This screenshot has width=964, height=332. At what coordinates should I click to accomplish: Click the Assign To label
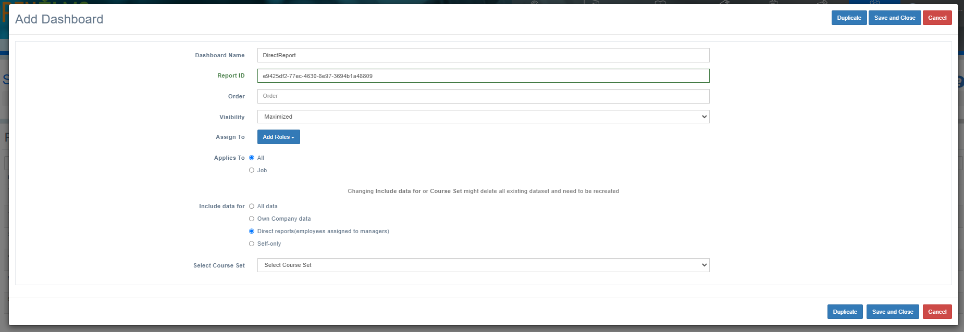(230, 137)
